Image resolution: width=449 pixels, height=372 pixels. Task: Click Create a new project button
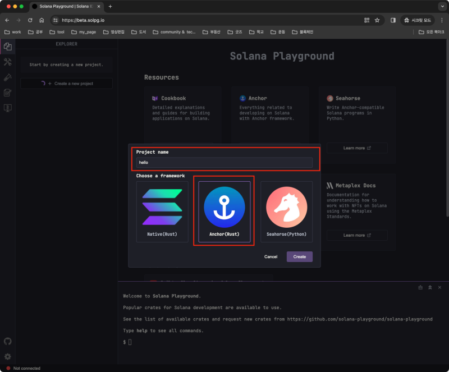pyautogui.click(x=66, y=84)
